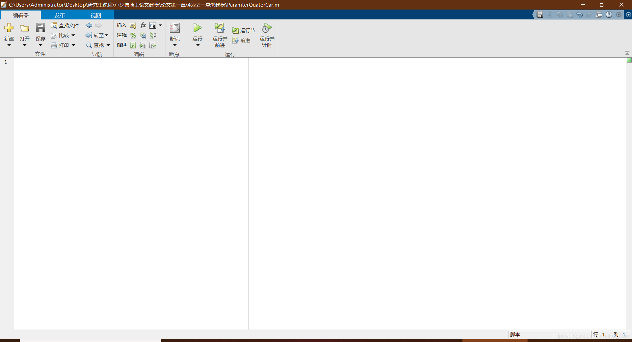Click the gray quick access options arrow

click(619, 14)
